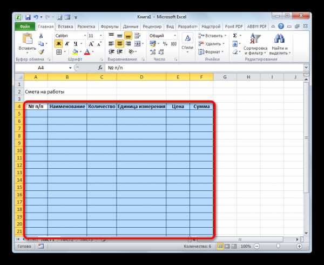
Task: Click the Paste (Вставить) clipboard icon
Action: 28,39
